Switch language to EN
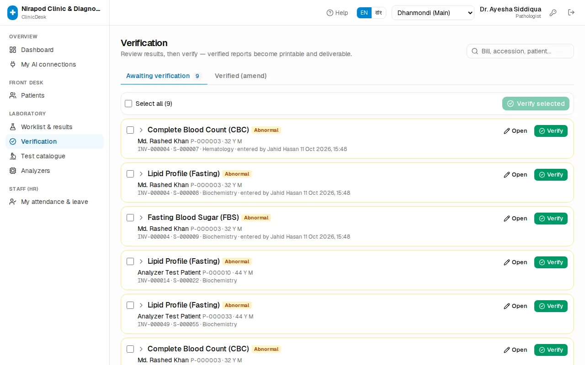The width and height of the screenshot is (585, 365). tap(364, 13)
